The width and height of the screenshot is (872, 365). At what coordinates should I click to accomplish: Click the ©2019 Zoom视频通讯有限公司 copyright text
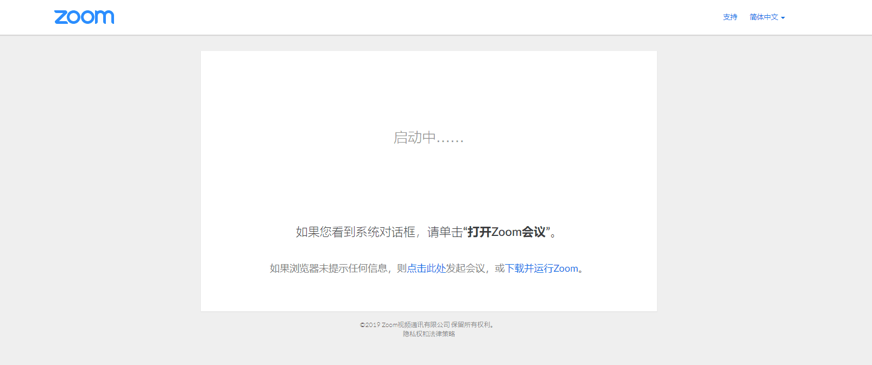405,325
